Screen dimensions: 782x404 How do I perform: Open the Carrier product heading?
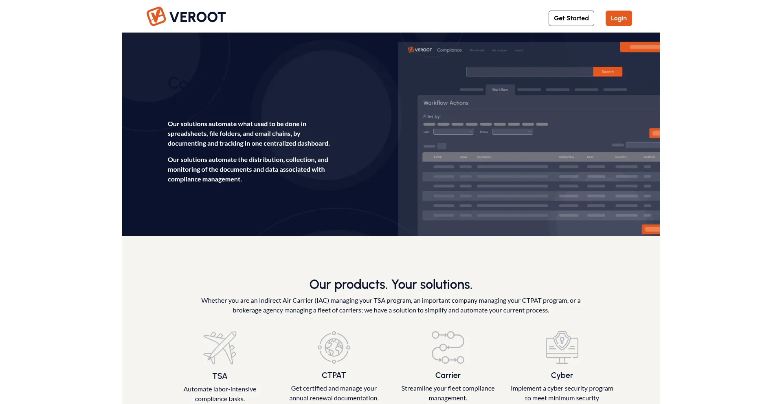click(x=448, y=375)
